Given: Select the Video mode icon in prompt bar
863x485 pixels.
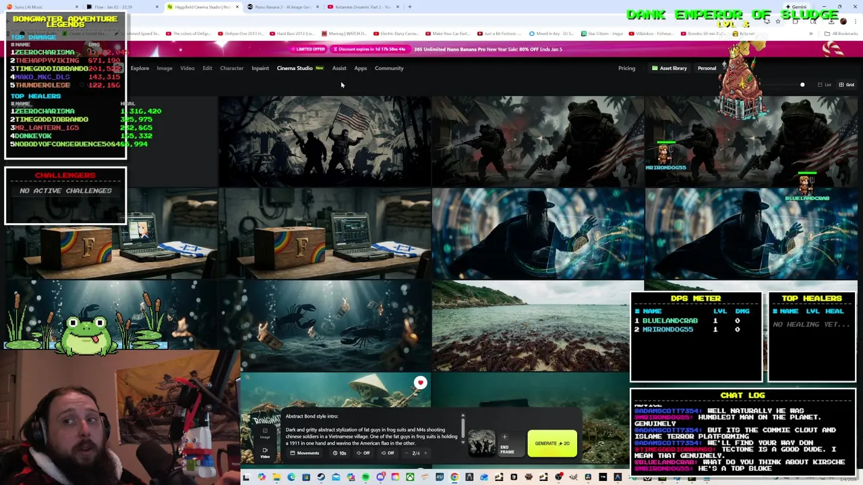Looking at the screenshot, I should (265, 453).
